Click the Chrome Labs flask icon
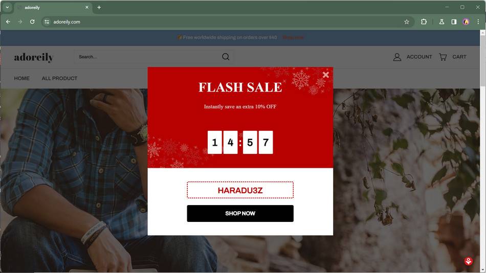Screen dimensions: 486x273 (x=441, y=21)
